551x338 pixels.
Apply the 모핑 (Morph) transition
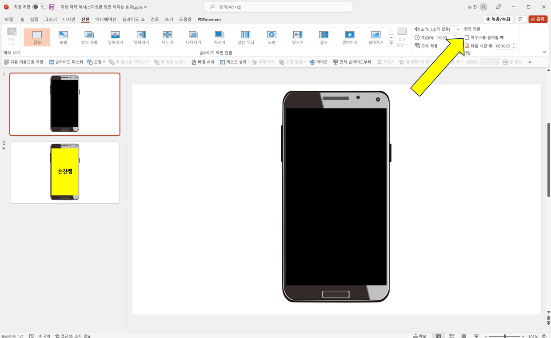pyautogui.click(x=63, y=37)
